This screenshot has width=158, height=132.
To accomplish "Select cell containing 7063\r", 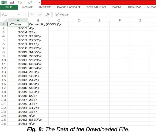I will click(x=38, y=56).
